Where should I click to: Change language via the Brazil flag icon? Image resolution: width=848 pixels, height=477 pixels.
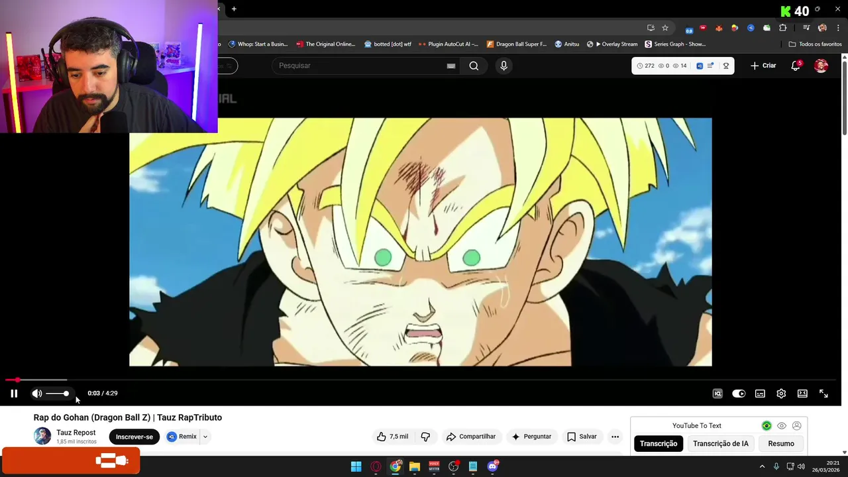pos(767,426)
